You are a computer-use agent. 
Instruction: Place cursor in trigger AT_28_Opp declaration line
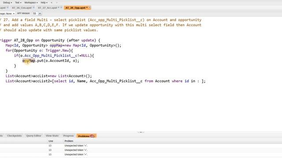pyautogui.click(x=50, y=40)
